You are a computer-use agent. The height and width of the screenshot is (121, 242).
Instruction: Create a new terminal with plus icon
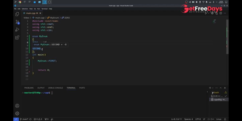pos(210,88)
